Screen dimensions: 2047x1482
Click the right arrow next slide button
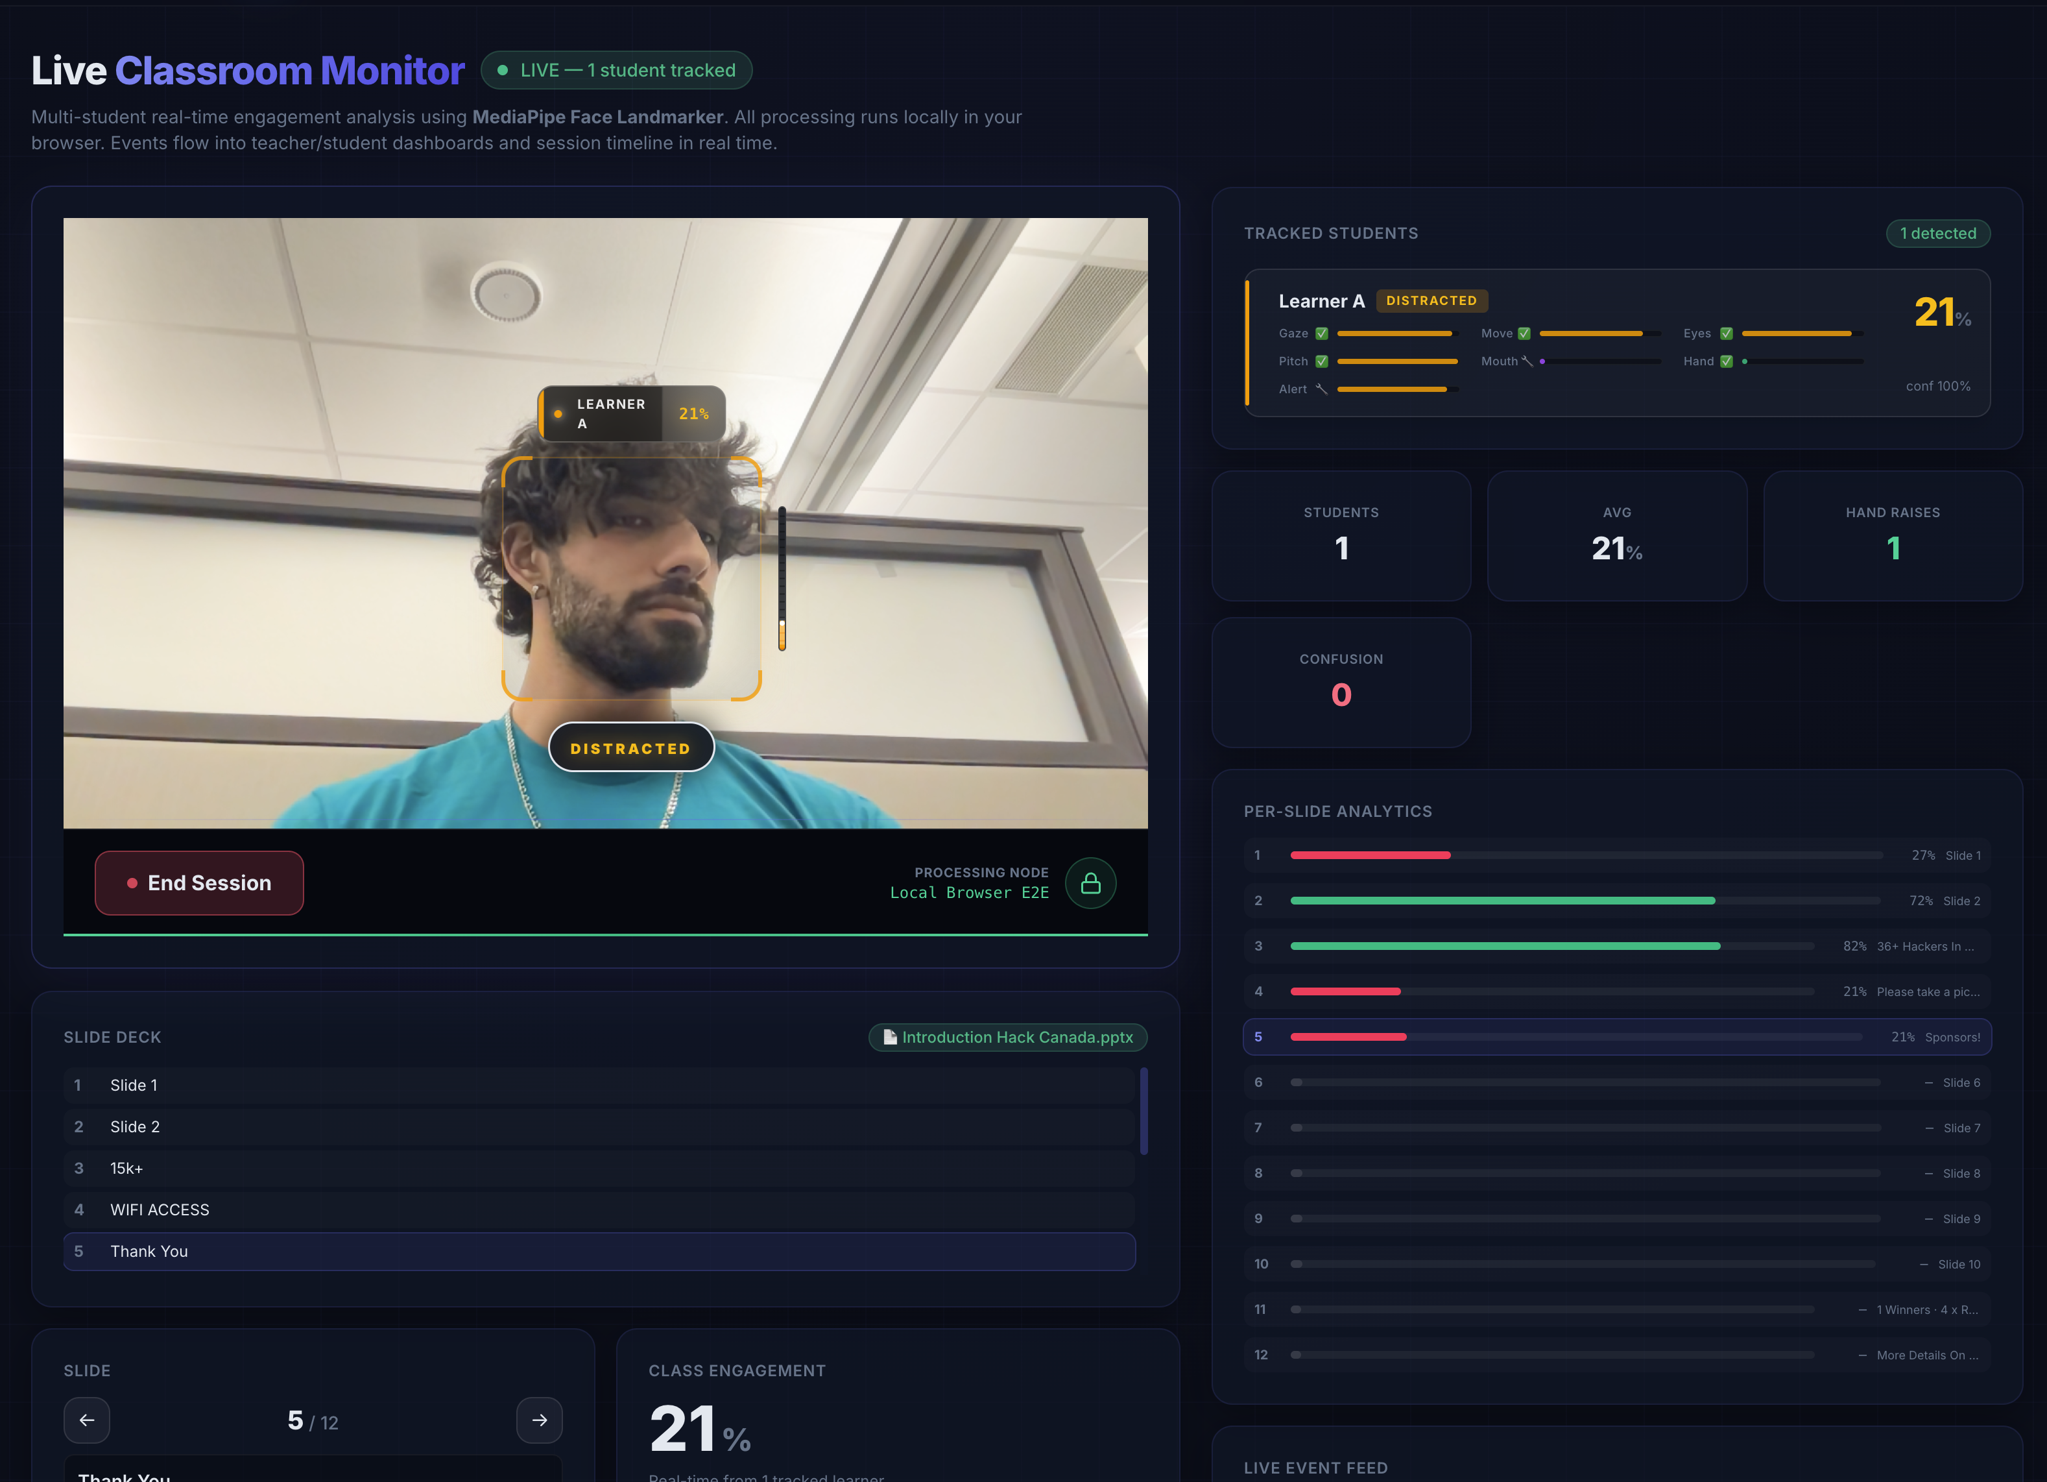pyautogui.click(x=539, y=1420)
